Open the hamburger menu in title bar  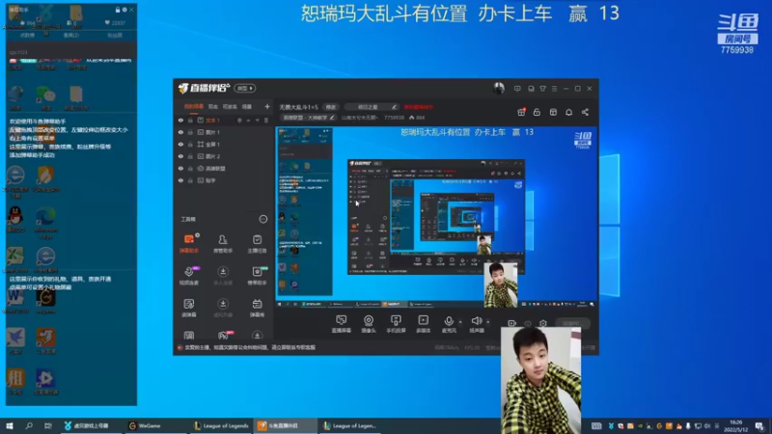554,89
